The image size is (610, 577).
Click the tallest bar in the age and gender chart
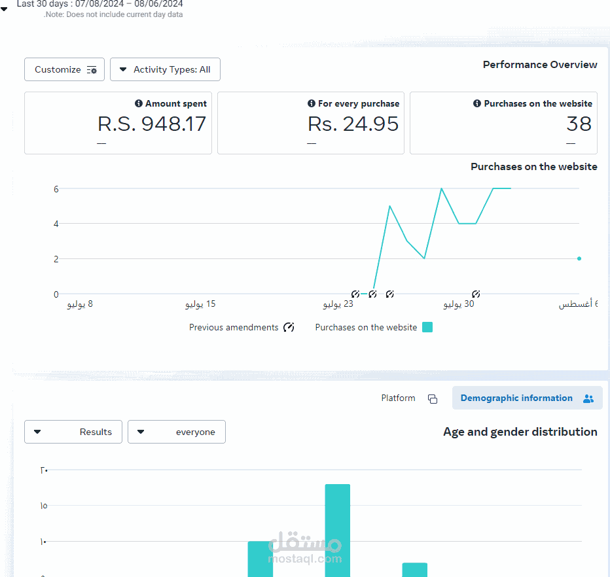338,531
